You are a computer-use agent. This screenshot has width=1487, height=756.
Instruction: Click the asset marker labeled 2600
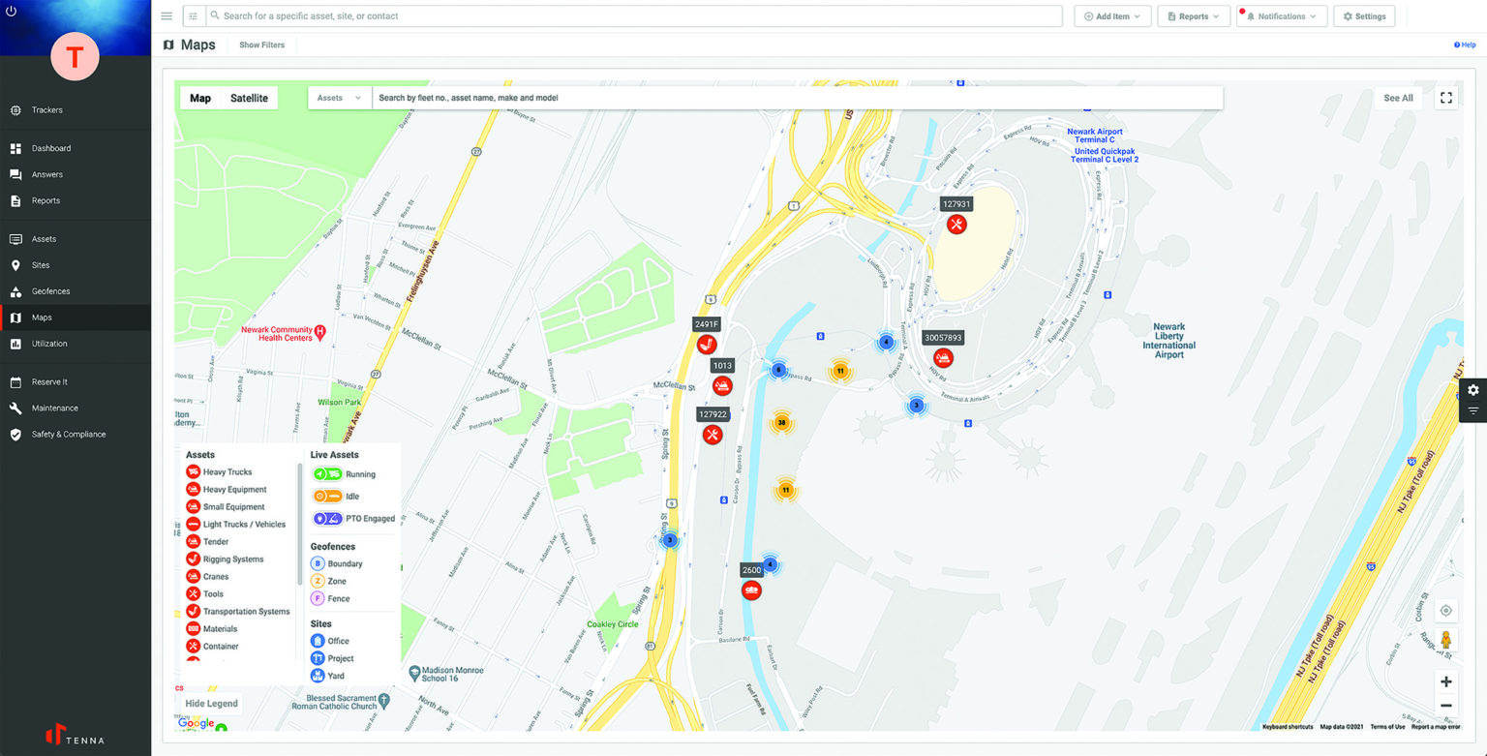coord(751,590)
